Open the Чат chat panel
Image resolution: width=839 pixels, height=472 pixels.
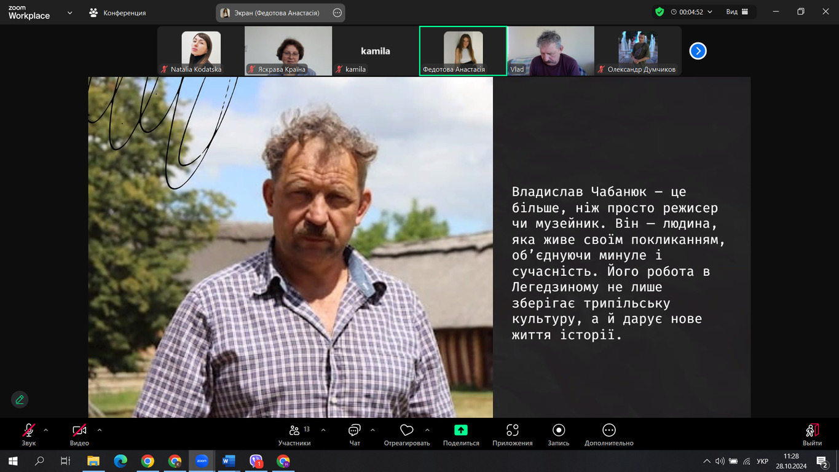pos(355,435)
